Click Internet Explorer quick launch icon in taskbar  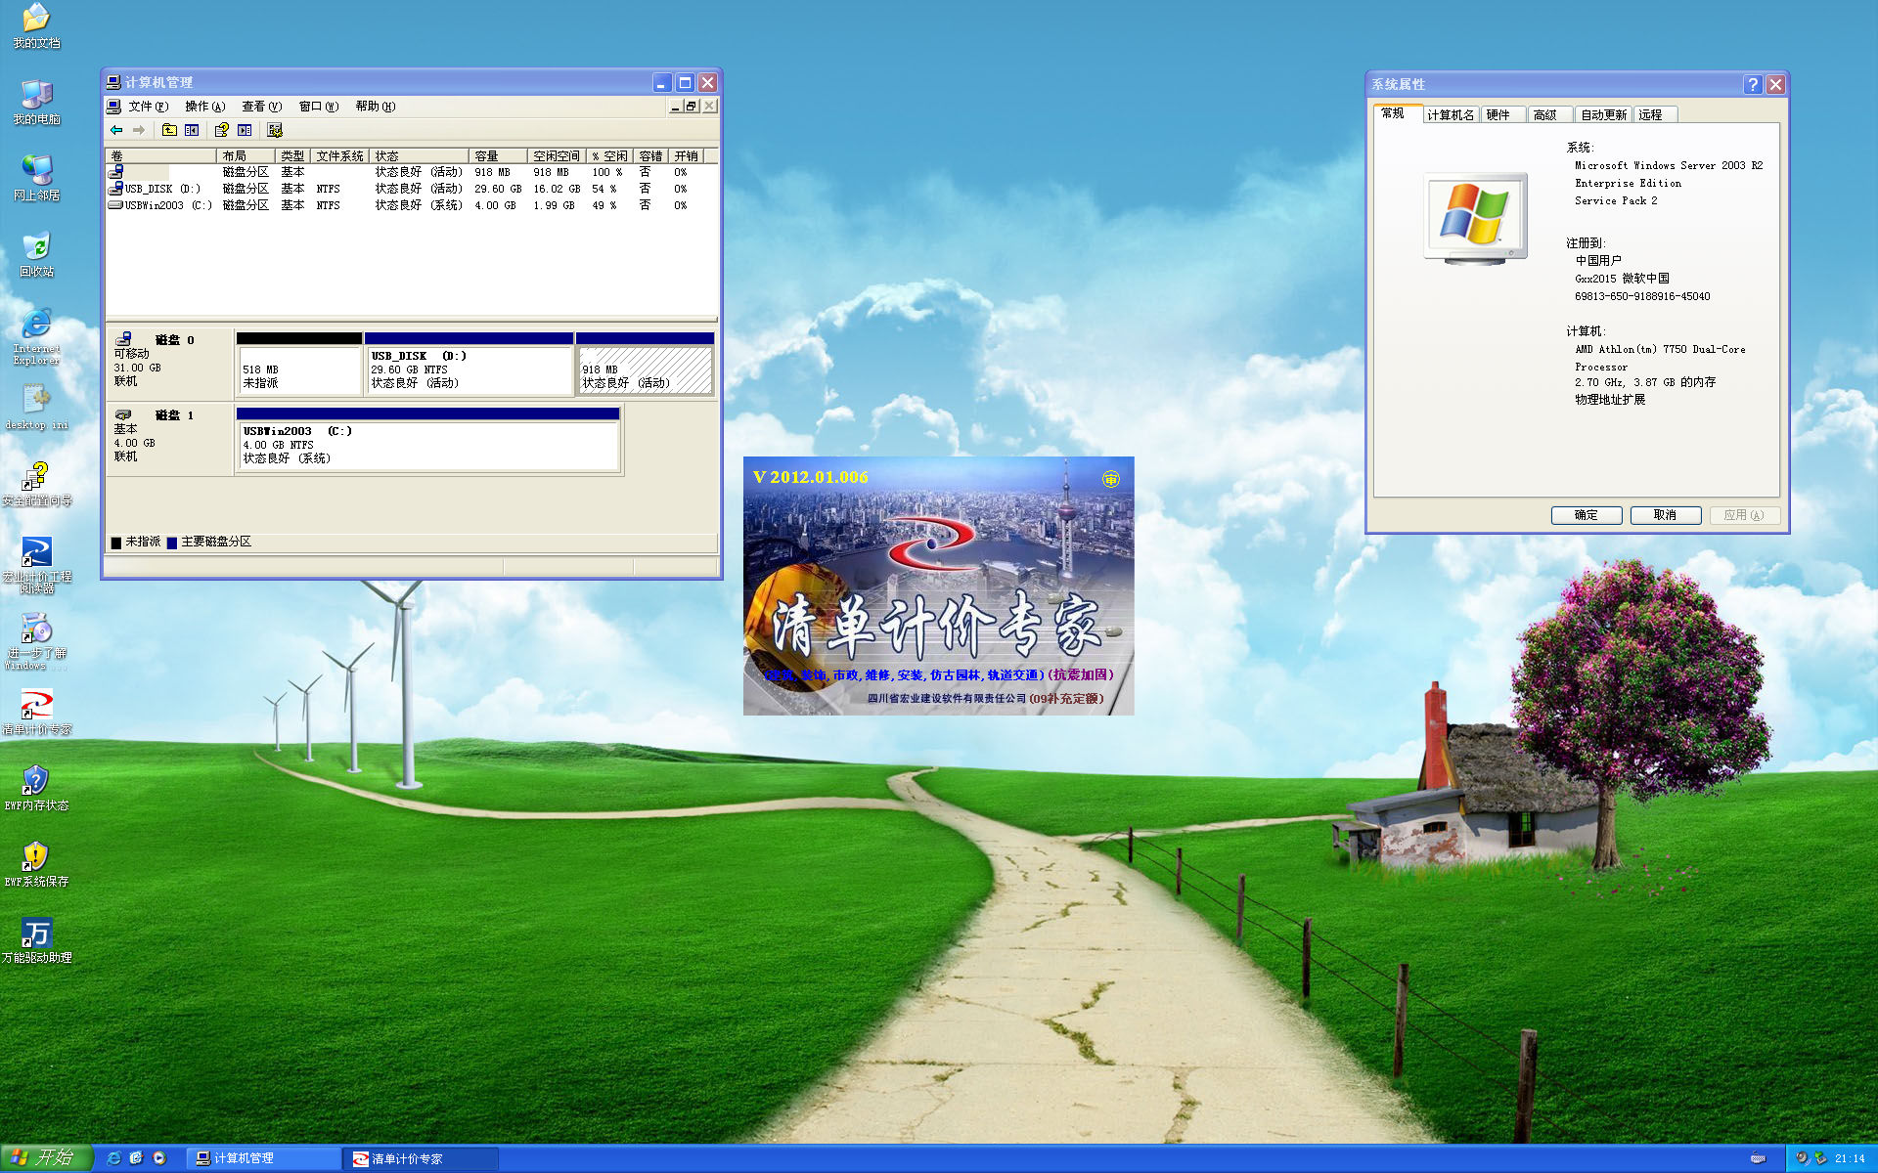113,1158
